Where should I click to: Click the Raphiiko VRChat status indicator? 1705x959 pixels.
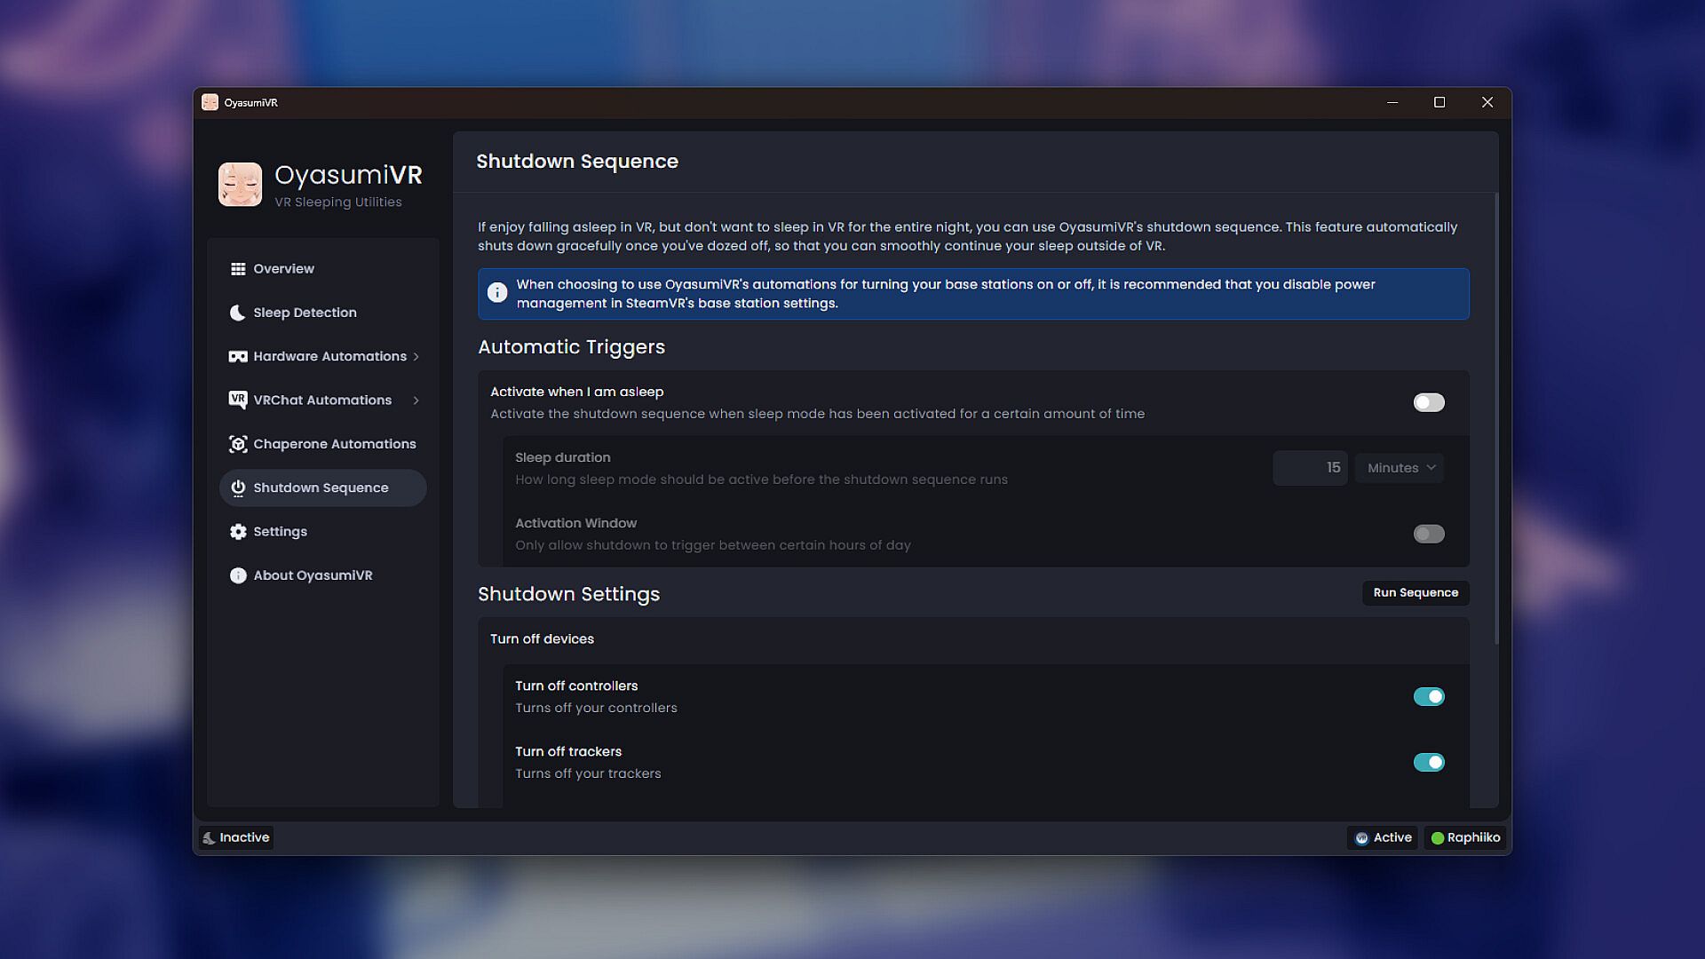1465,837
